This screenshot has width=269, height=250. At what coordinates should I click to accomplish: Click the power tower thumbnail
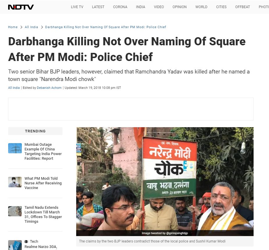(x=15, y=148)
